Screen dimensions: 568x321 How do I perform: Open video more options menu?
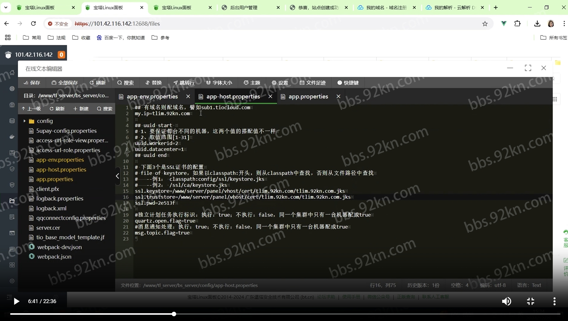click(554, 301)
